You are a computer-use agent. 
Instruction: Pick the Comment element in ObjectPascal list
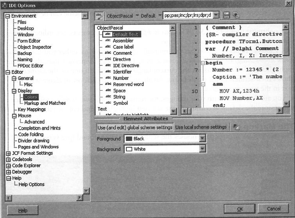[x=122, y=53]
